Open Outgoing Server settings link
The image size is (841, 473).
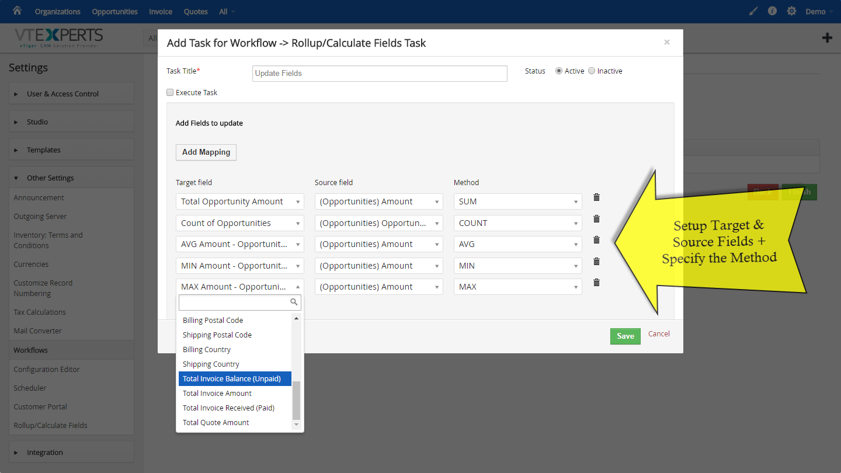[40, 217]
